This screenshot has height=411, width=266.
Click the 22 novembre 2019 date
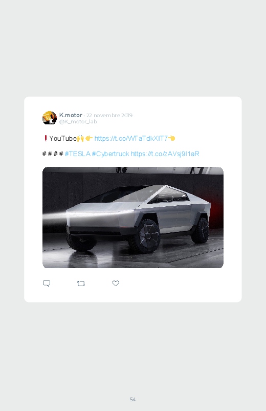(x=109, y=115)
